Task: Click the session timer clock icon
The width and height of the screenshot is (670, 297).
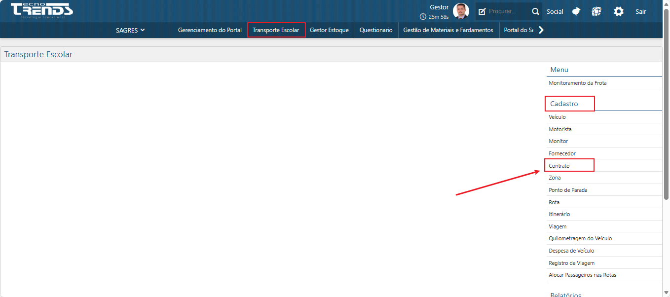Action: (423, 17)
